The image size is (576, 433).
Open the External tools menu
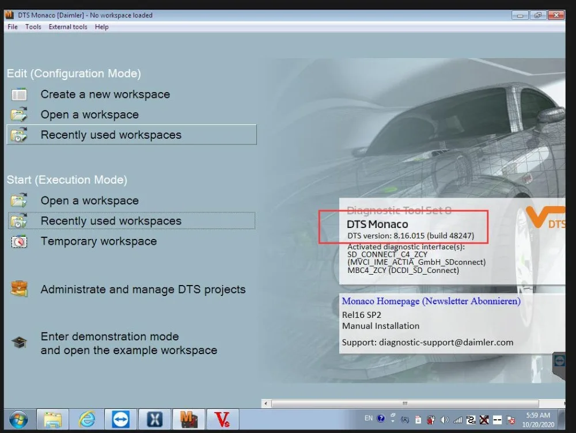68,27
